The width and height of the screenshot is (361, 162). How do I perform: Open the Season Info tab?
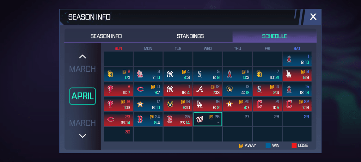pos(106,36)
